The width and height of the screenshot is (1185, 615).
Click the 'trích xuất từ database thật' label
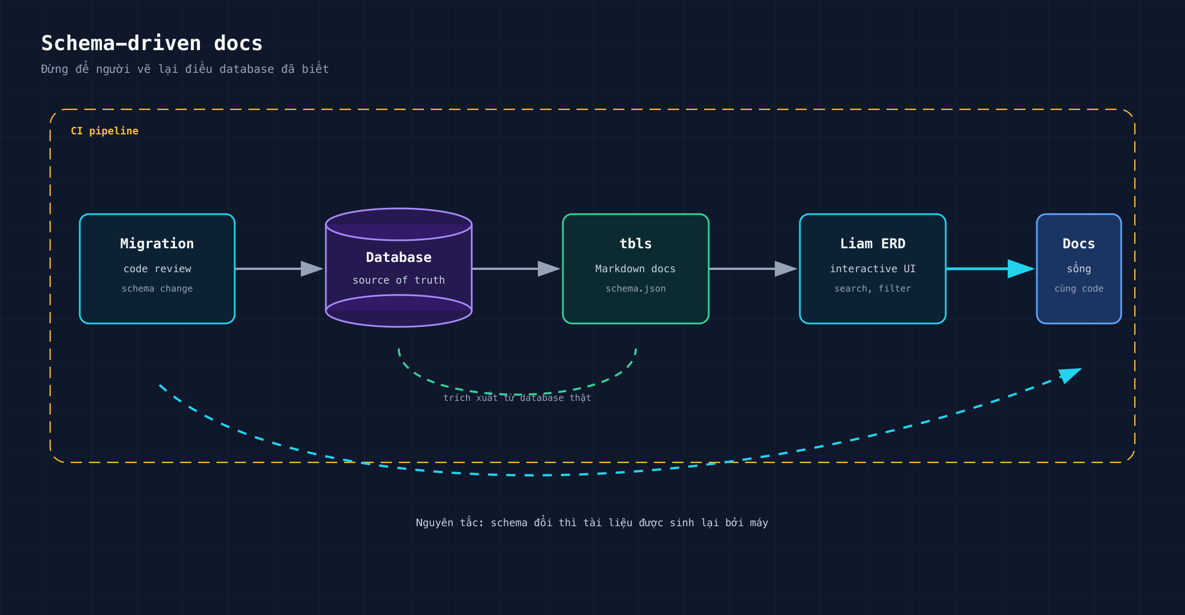click(x=517, y=398)
